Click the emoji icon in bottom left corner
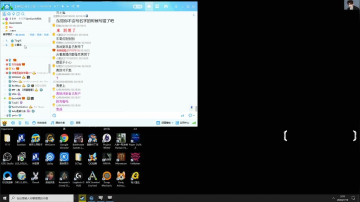Viewport: 360px width, 202px height. [4, 123]
